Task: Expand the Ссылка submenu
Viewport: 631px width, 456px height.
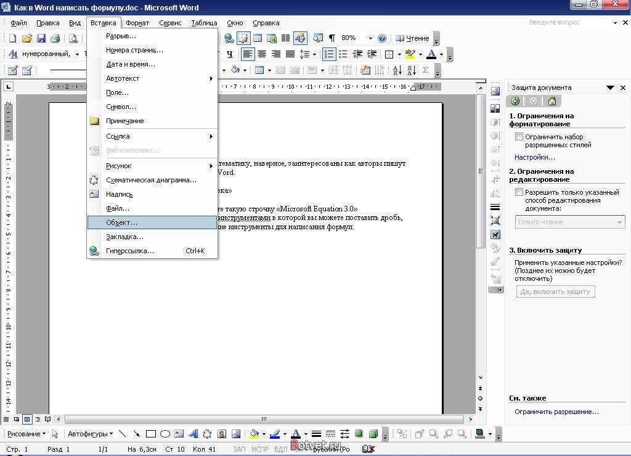Action: (153, 136)
